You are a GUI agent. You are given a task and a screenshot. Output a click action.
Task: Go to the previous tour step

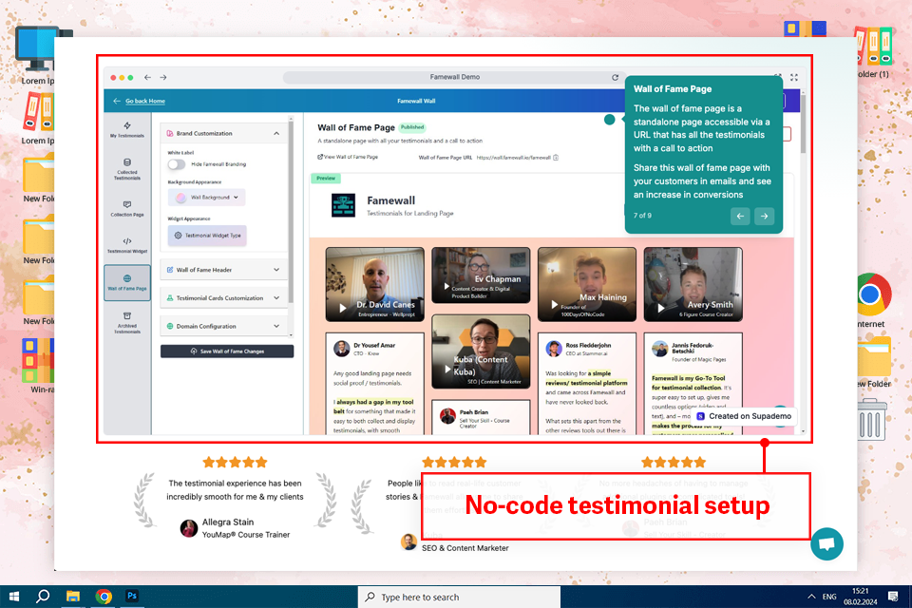tap(740, 216)
